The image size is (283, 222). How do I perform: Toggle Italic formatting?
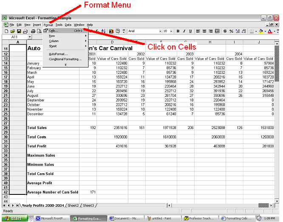pos(184,31)
